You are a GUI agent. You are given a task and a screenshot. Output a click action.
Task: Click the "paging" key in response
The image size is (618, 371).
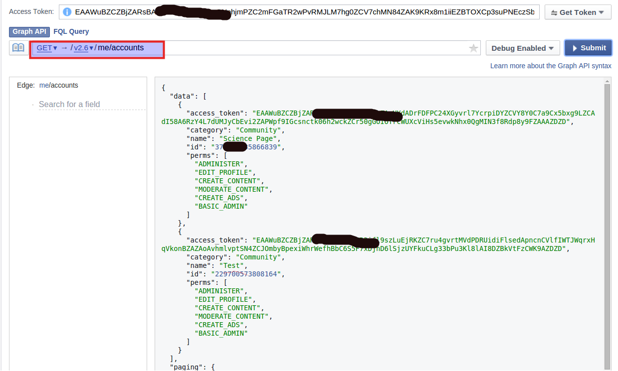pos(185,367)
